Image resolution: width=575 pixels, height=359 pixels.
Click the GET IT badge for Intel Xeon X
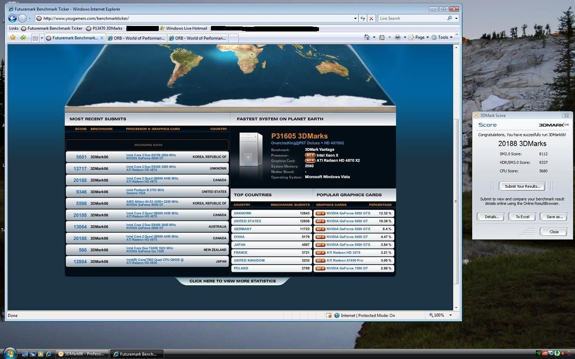310,155
